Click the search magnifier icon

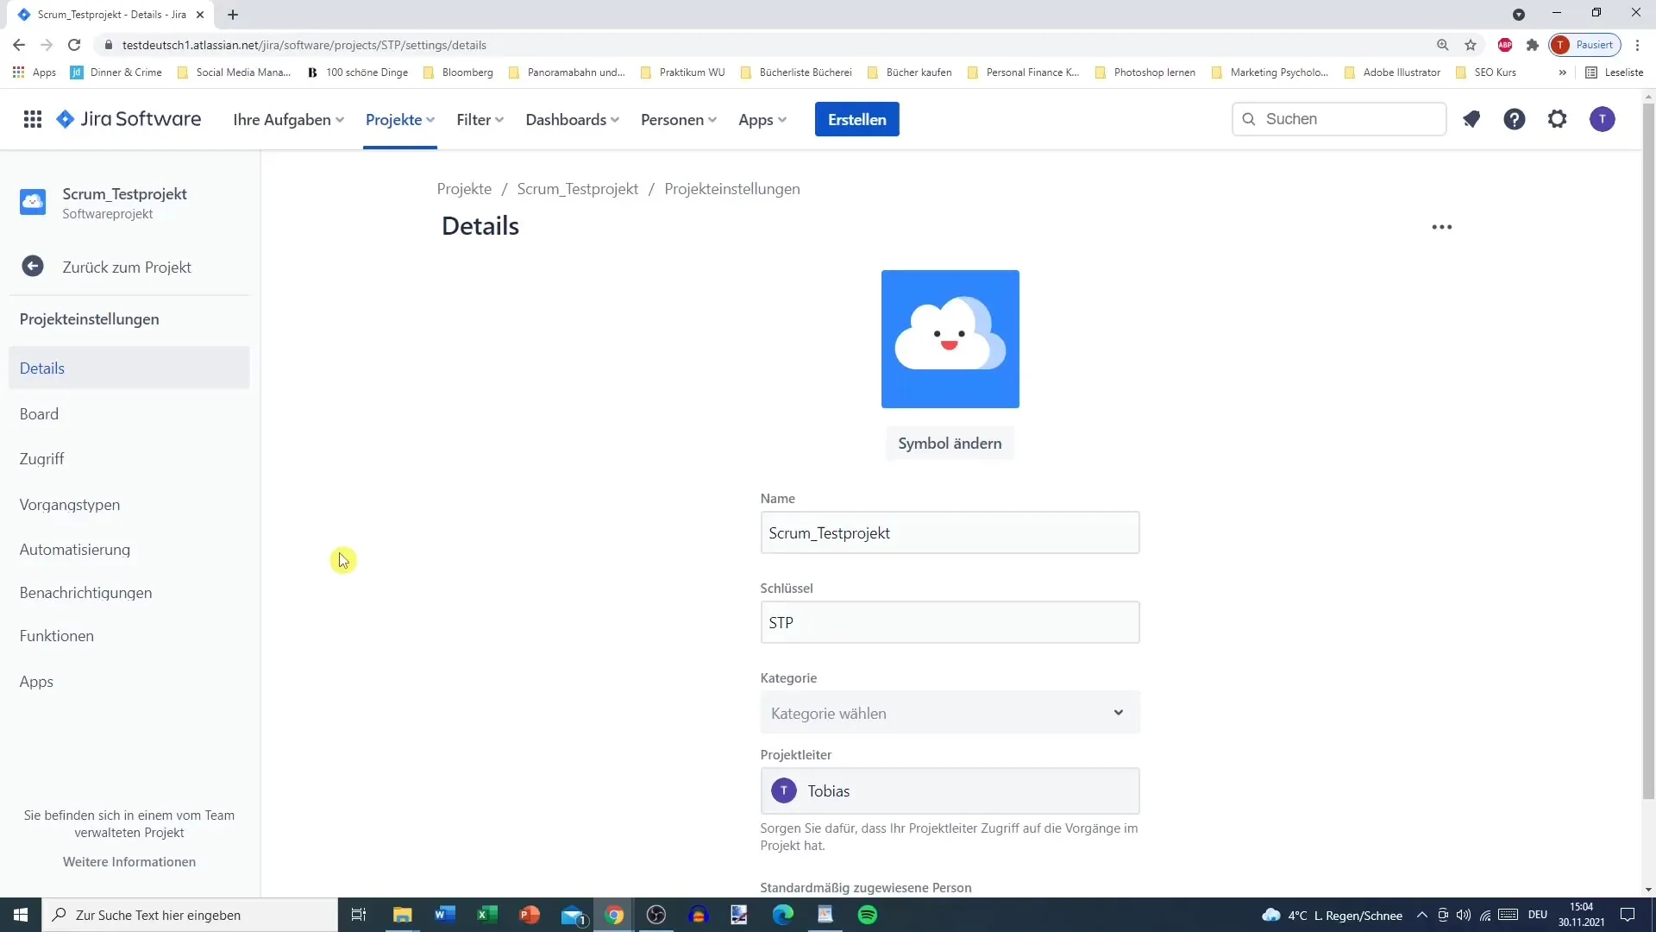pos(1250,118)
